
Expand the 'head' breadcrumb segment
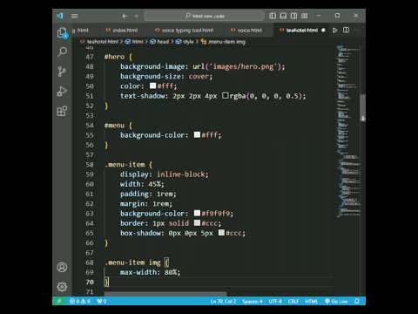click(x=160, y=42)
